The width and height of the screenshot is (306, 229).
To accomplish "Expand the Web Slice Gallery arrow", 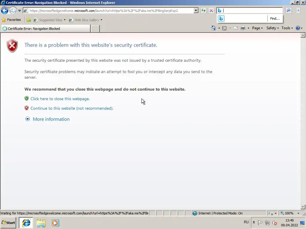I will [x=101, y=20].
